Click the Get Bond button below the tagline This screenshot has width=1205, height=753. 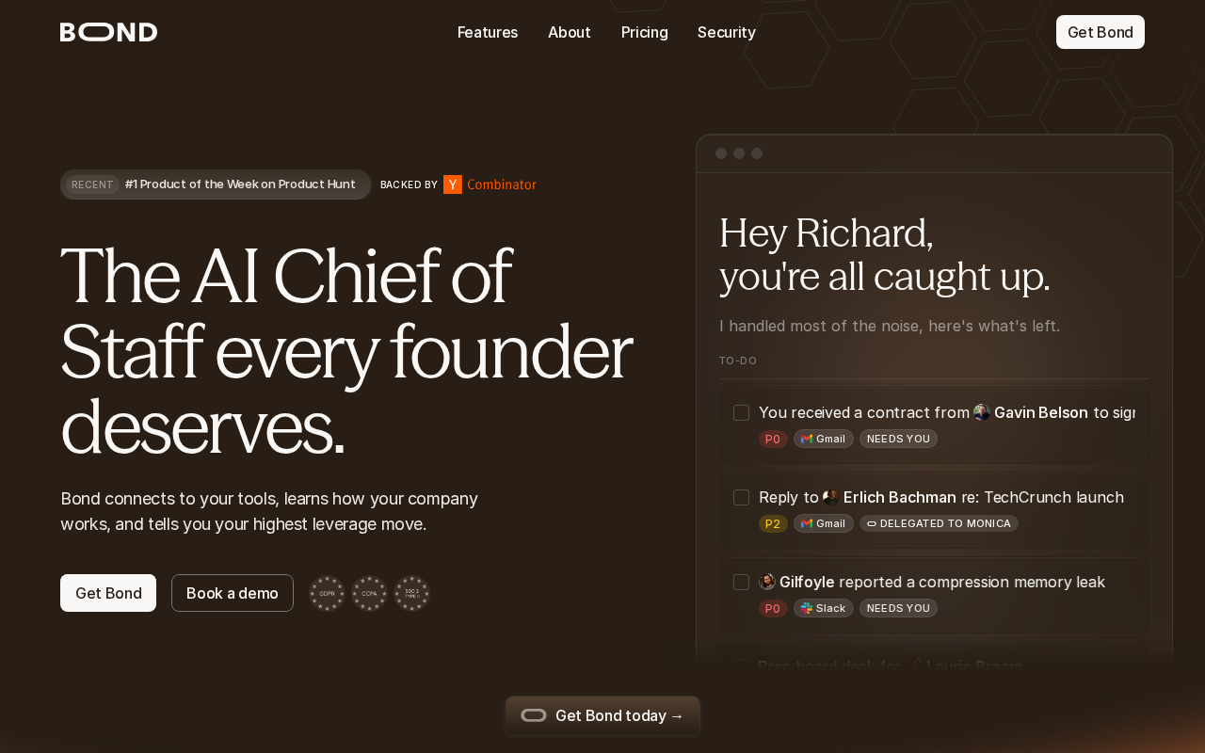(108, 593)
